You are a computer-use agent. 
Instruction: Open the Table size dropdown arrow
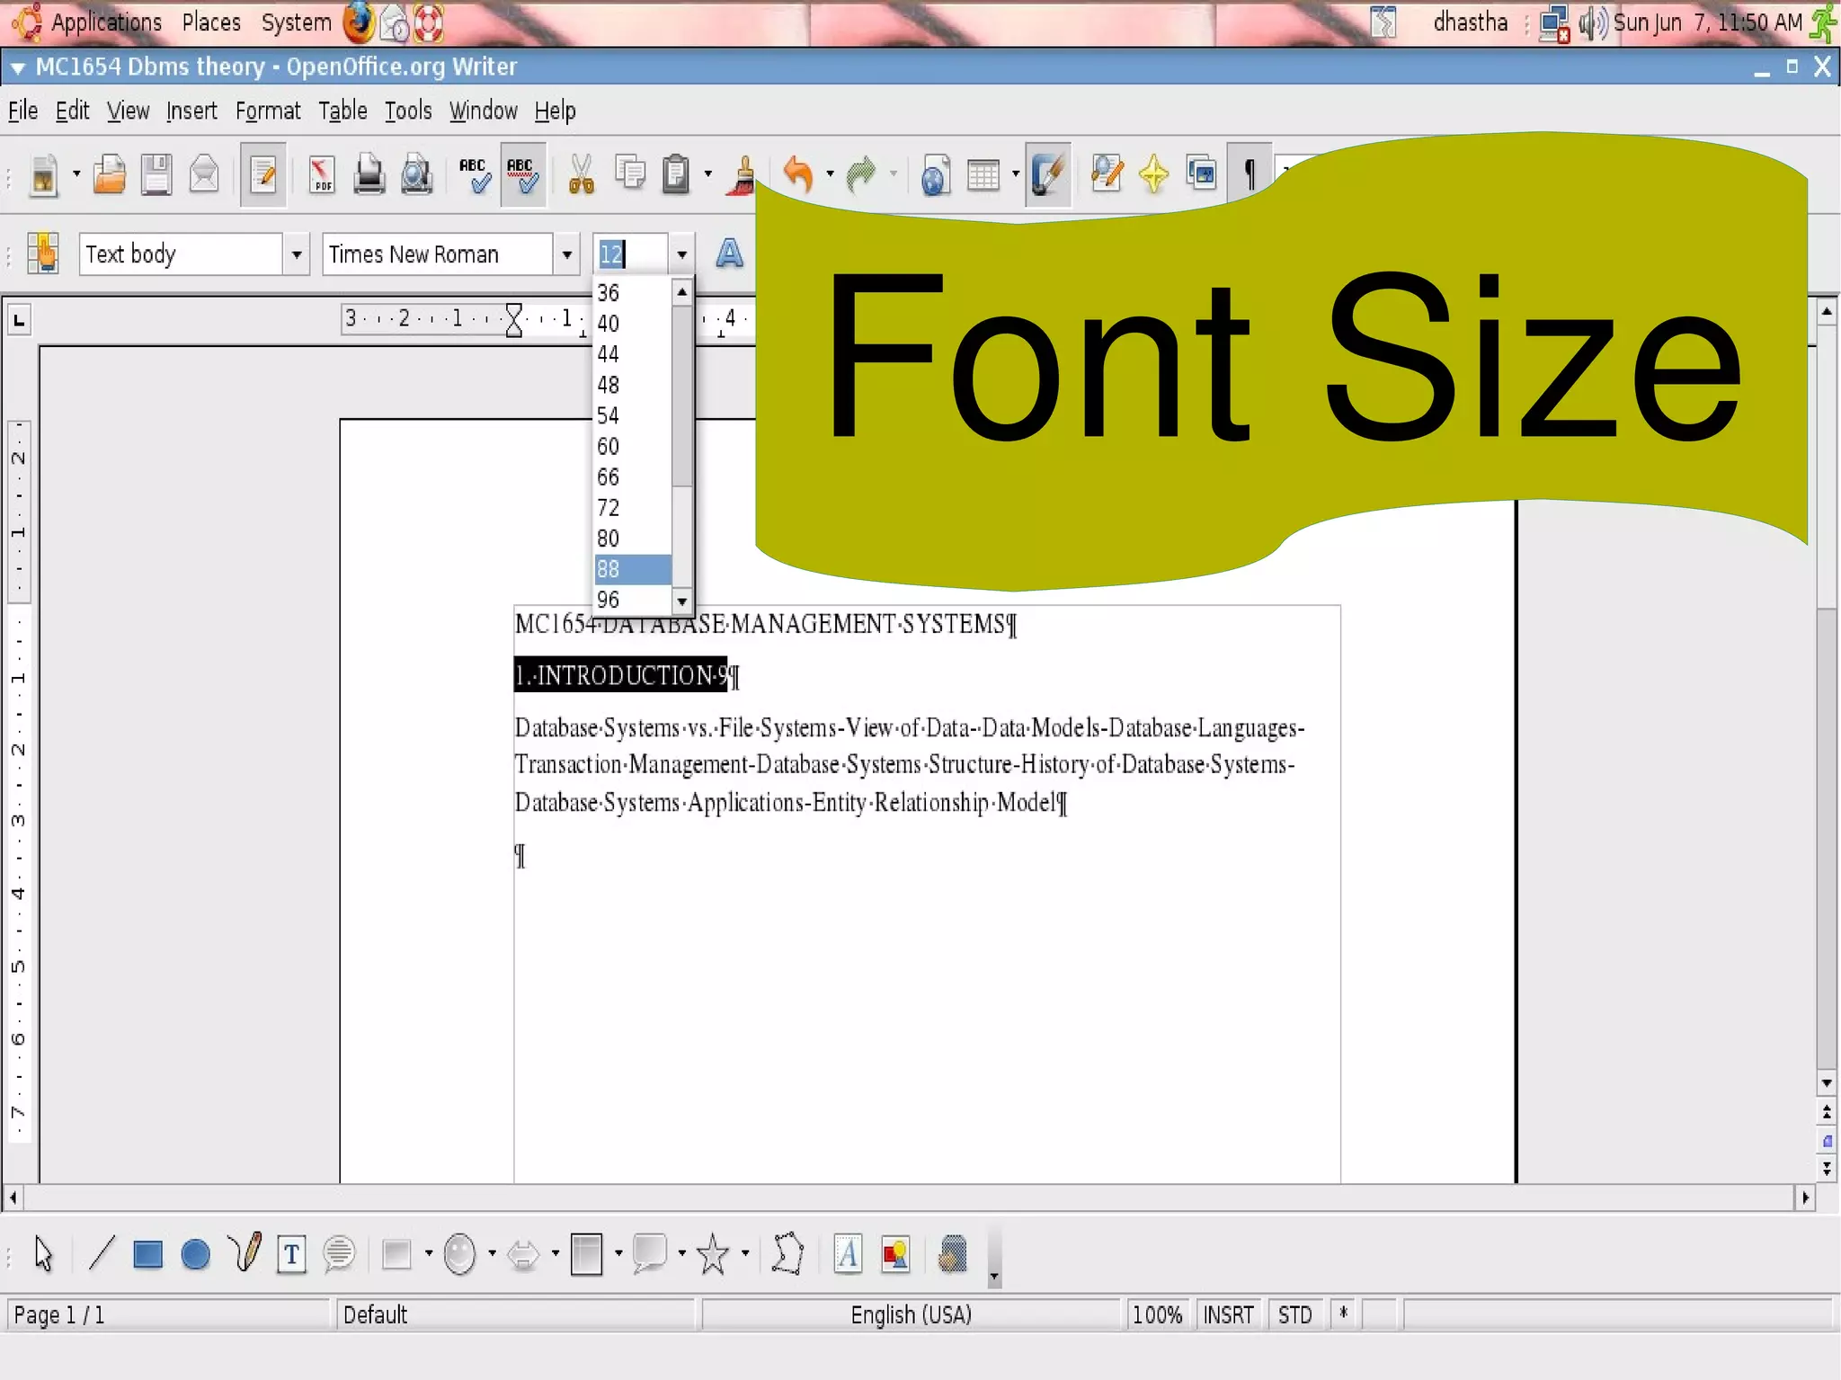click(x=1016, y=174)
